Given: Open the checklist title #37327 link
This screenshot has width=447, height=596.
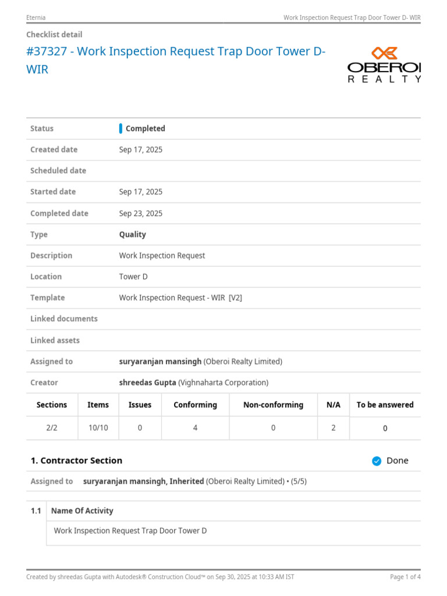Looking at the screenshot, I should [176, 60].
